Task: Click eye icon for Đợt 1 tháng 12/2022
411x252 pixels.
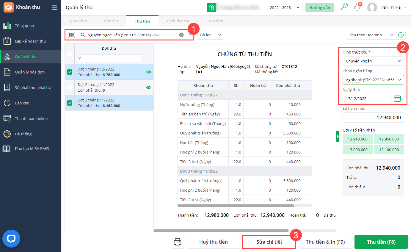Action: pos(149,72)
